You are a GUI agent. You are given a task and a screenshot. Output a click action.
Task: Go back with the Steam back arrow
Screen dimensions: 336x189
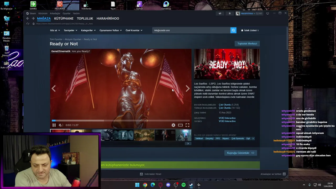pos(28,18)
